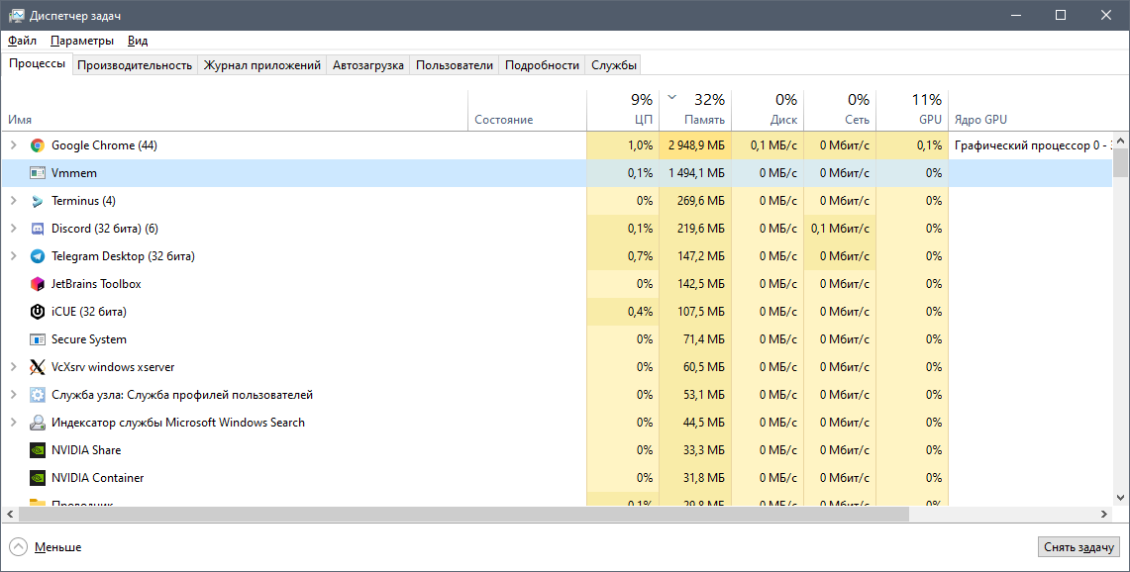Switch to the Производительность tab
This screenshot has width=1130, height=572.
click(135, 65)
